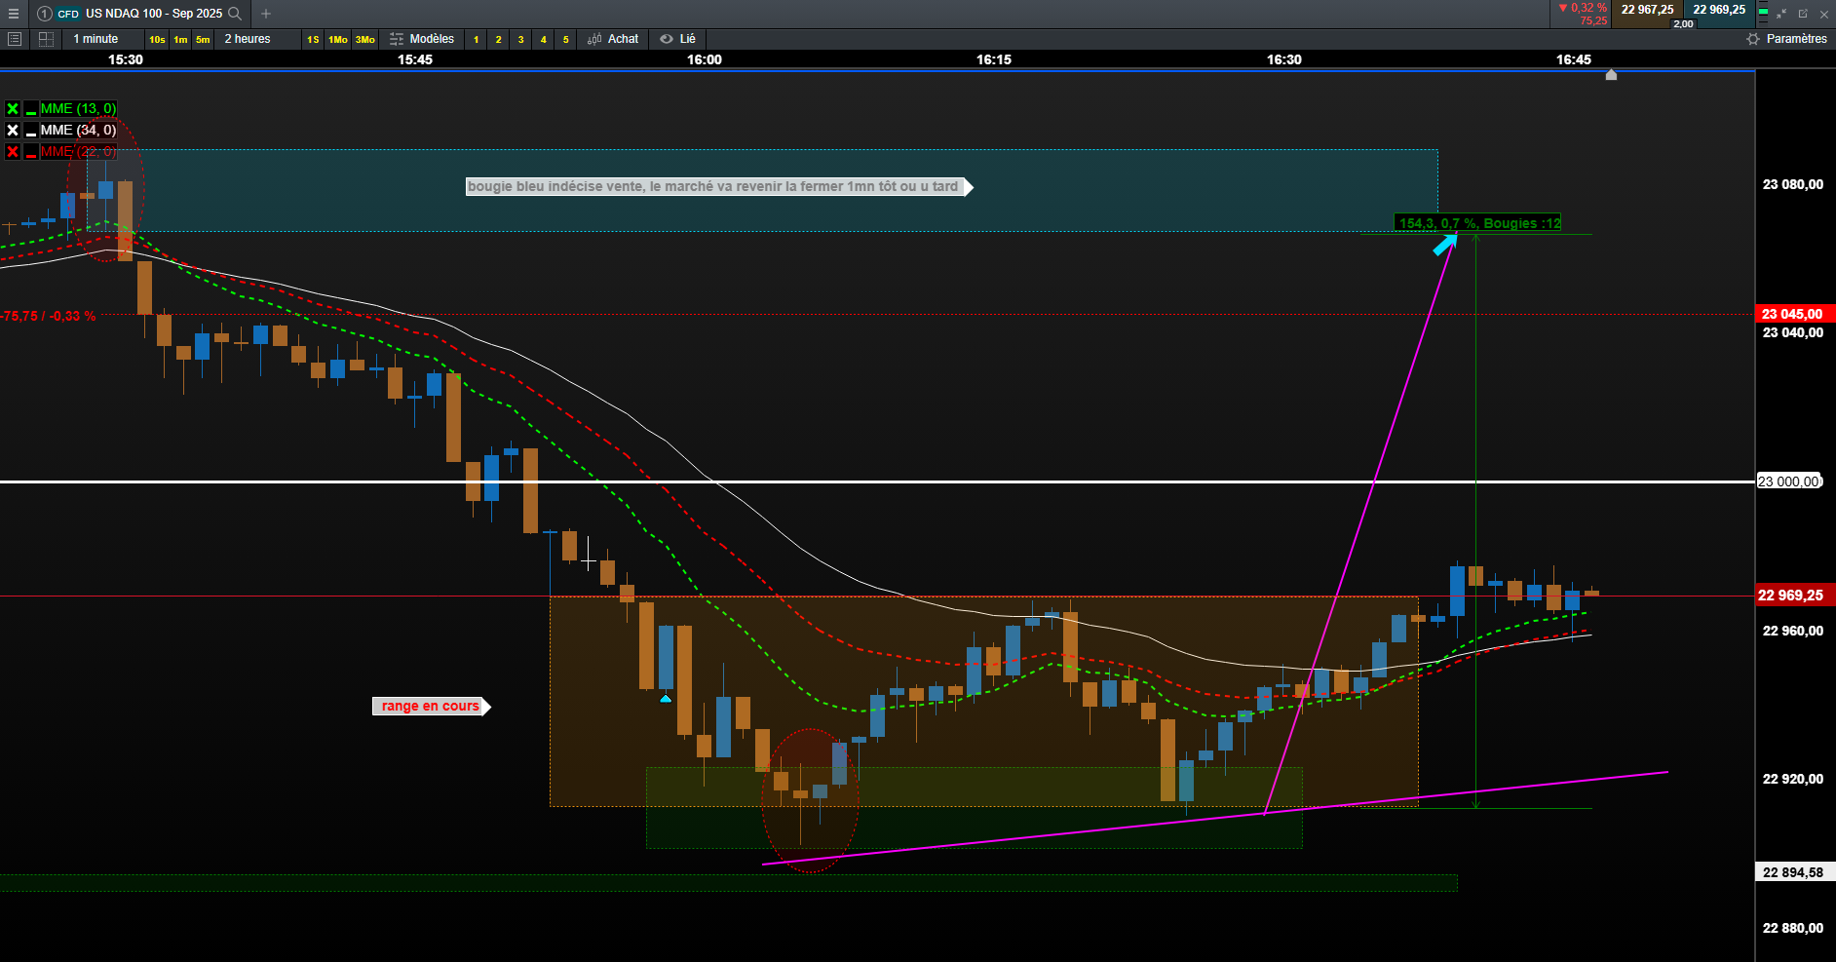The height and width of the screenshot is (962, 1836).
Task: Add a new chart tab with plus icon
Action: tap(266, 14)
